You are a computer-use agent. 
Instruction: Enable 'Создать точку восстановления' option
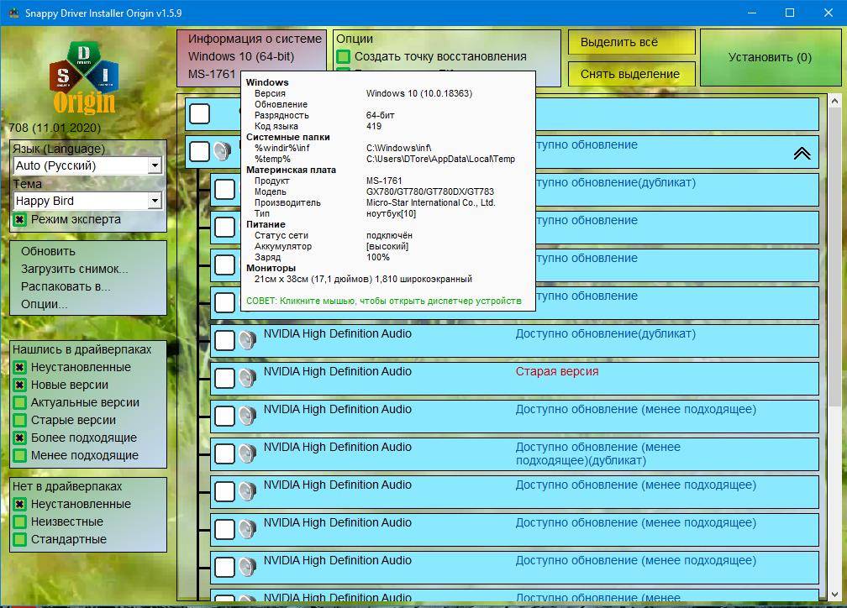point(343,57)
